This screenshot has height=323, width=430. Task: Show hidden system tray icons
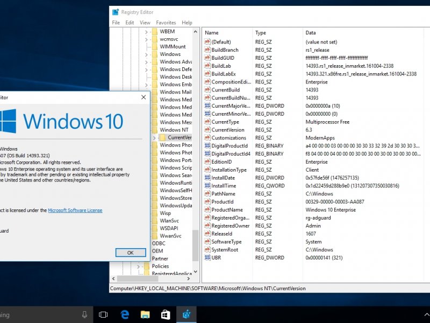click(426, 314)
